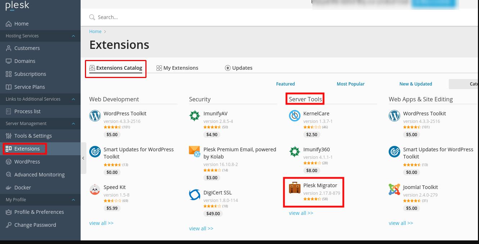479x244 pixels.
Task: Collapse the Server Management section
Action: (x=73, y=124)
